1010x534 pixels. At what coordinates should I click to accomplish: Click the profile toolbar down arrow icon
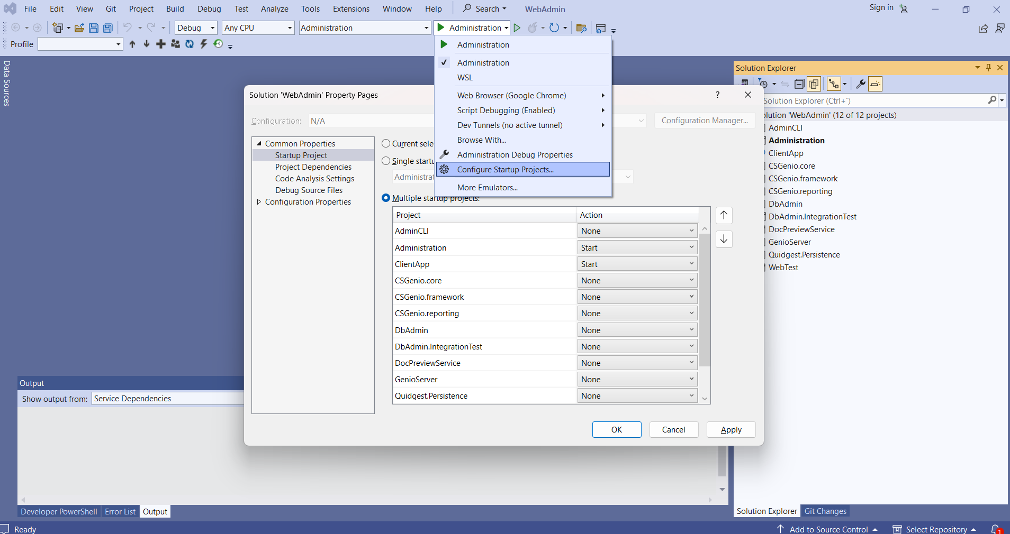147,44
